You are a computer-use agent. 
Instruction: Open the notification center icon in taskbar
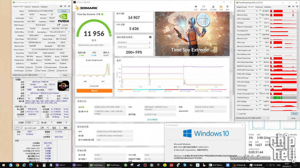coord(295,165)
